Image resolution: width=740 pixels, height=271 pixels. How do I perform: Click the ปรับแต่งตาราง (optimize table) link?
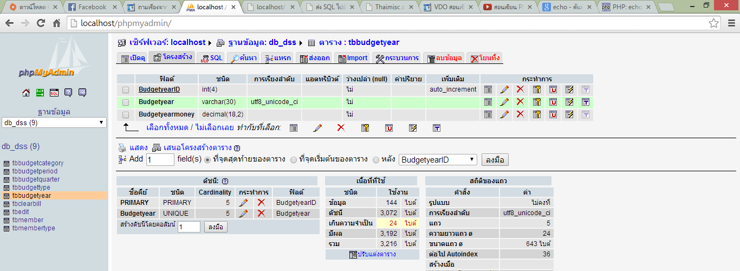click(x=377, y=254)
